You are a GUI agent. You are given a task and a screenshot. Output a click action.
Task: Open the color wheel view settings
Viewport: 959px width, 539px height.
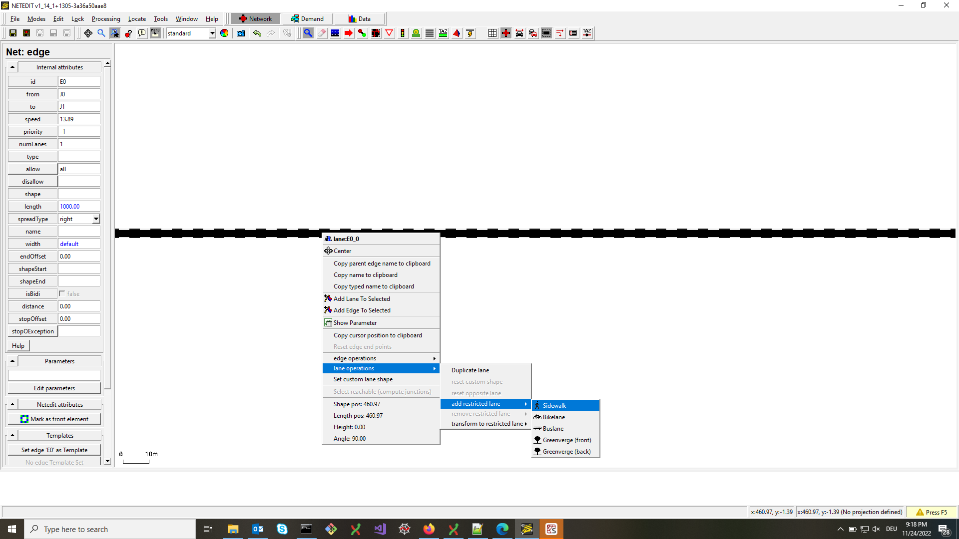[x=224, y=33]
